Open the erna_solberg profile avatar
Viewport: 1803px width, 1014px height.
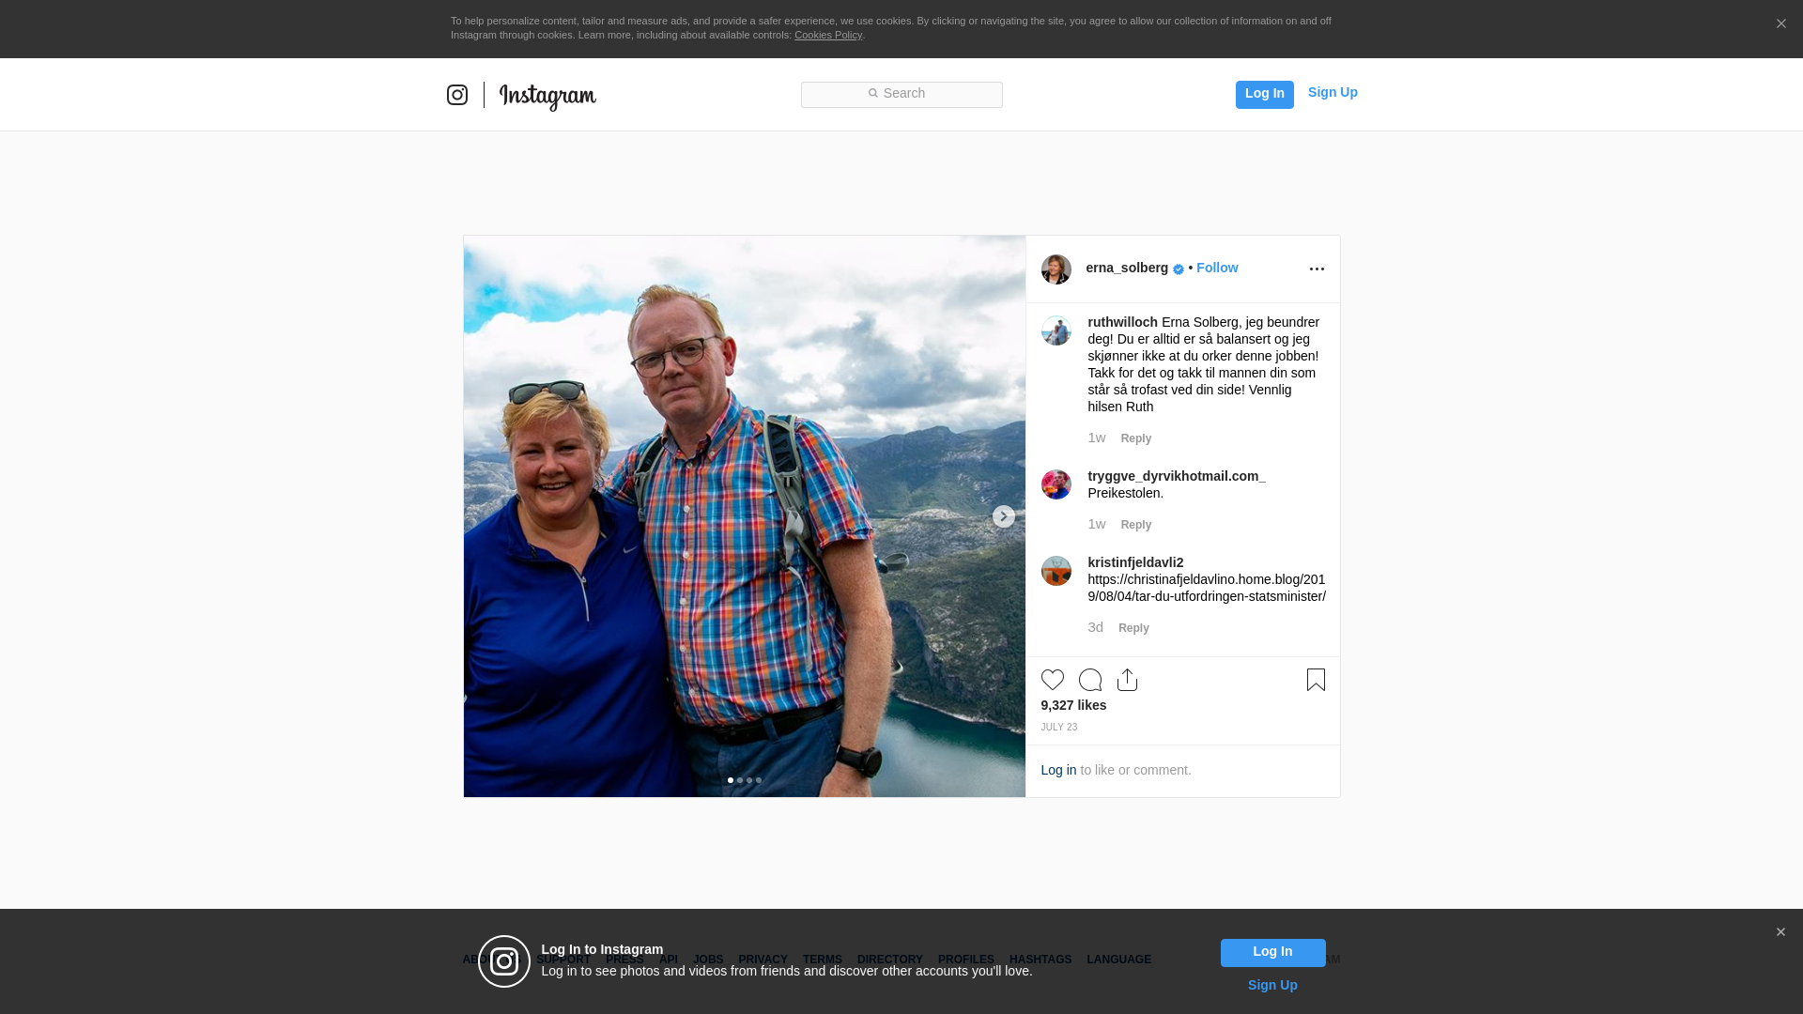tap(1056, 269)
